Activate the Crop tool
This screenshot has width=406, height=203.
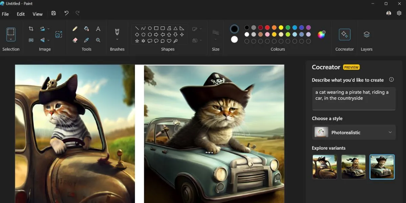click(31, 28)
